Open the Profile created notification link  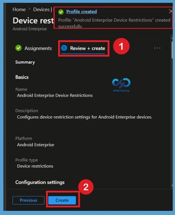(82, 12)
